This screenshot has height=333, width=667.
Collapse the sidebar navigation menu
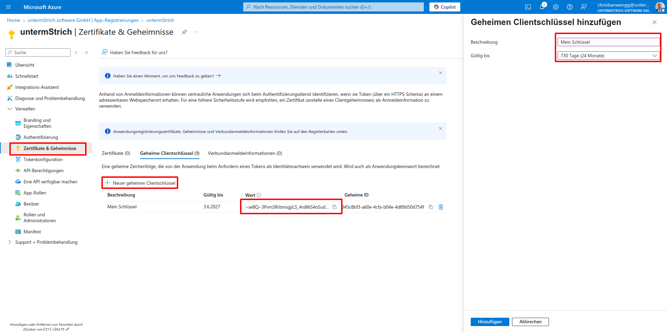click(x=87, y=52)
